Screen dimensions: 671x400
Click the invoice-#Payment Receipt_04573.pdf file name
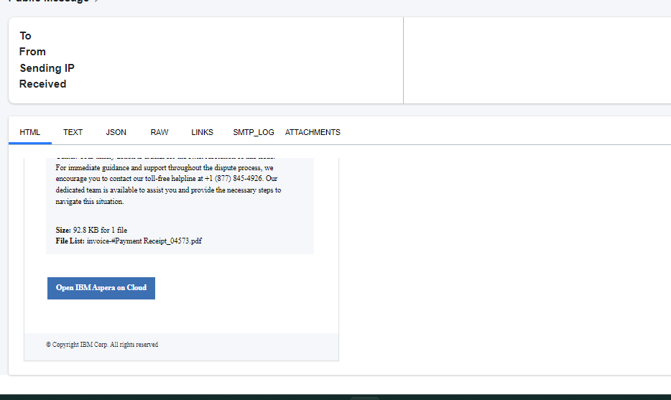pyautogui.click(x=144, y=241)
